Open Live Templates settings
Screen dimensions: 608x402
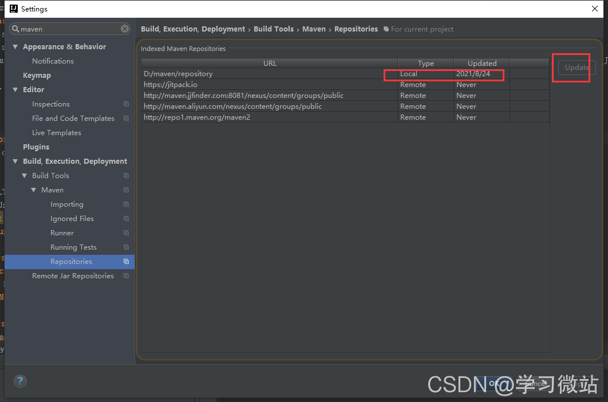tap(57, 133)
